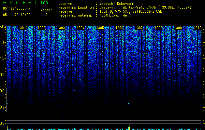
Task: Click the 'Receiving Location' field label
Action: pyautogui.click(x=76, y=7)
